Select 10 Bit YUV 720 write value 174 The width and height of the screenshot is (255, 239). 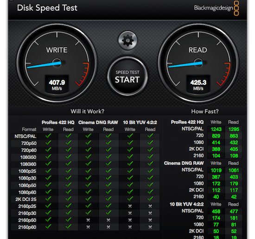coord(216,218)
